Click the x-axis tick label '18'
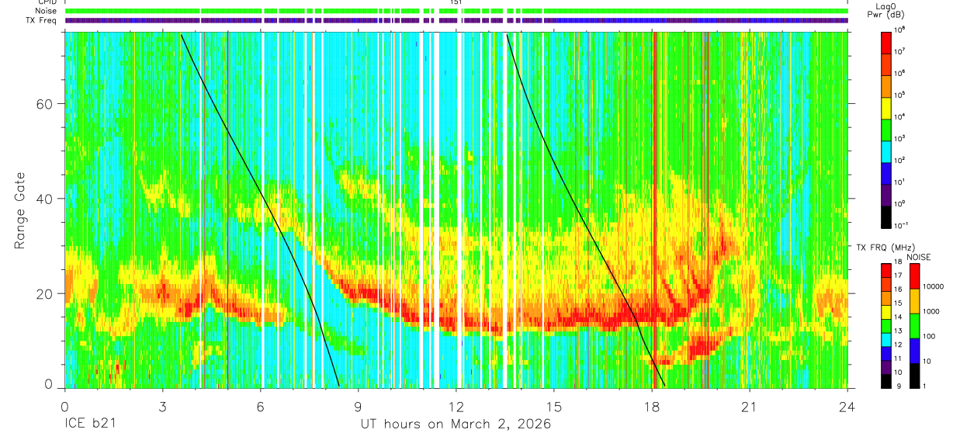The height and width of the screenshot is (440, 953). (652, 406)
